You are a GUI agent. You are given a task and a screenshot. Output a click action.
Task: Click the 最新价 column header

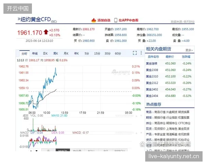coord(170,57)
